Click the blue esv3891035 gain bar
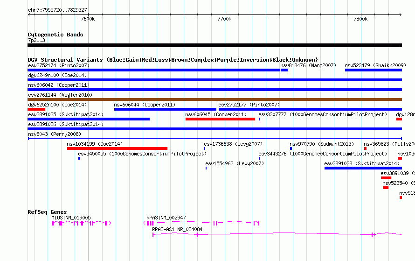 pyautogui.click(x=89, y=119)
